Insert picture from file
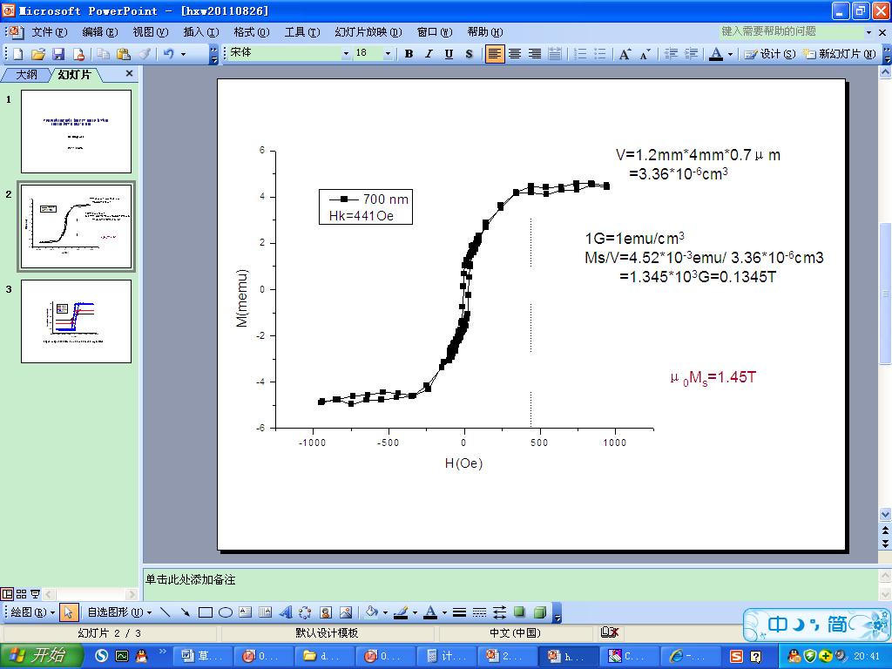Image resolution: width=892 pixels, height=669 pixels. click(345, 612)
